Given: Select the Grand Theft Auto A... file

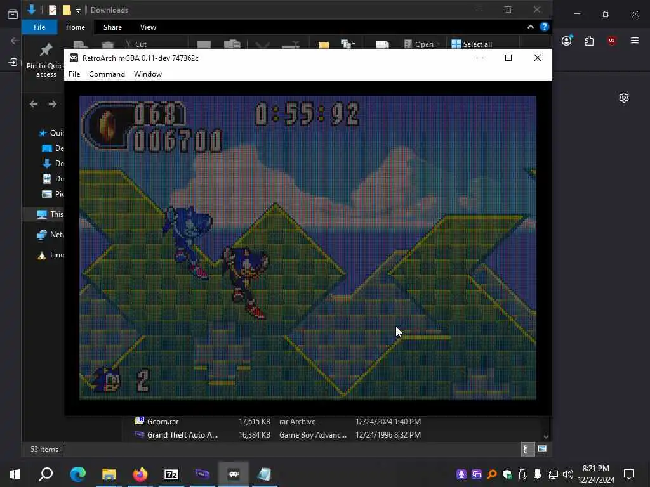Looking at the screenshot, I should [x=182, y=435].
